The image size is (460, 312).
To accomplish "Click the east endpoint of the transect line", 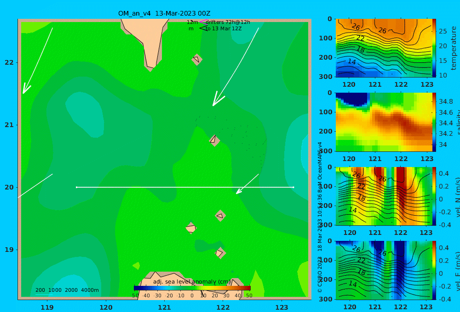I will [x=293, y=187].
